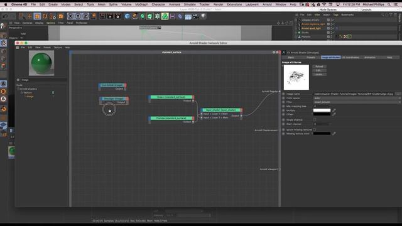Click the black Offset color swatch
Screen dimensions: 402x226
click(322, 114)
